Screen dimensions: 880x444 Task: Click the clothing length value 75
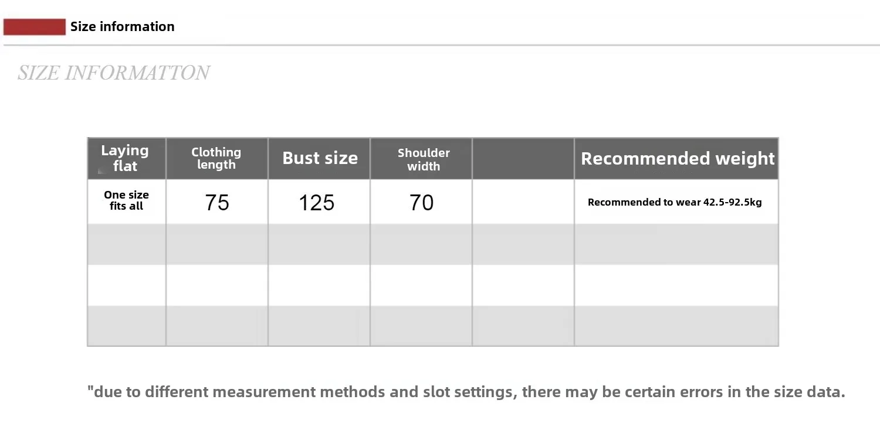217,203
